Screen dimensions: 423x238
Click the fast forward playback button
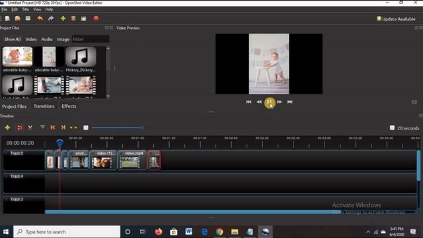[x=280, y=102]
